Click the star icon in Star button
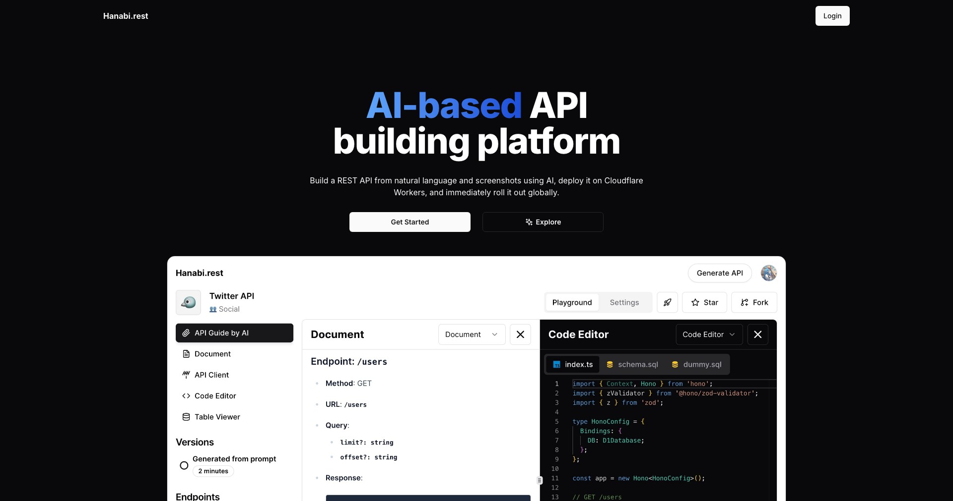 (695, 302)
